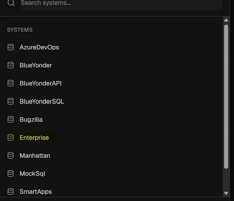Click the highlighted Enterprise database icon
This screenshot has height=201, width=234.
point(10,138)
